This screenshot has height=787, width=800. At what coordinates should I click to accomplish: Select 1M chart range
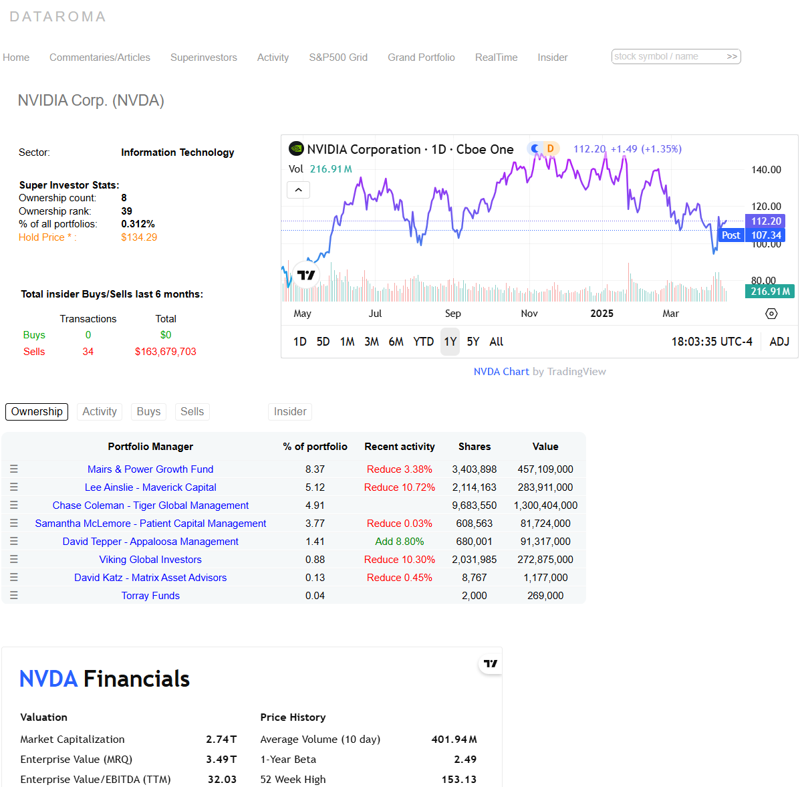click(x=348, y=342)
